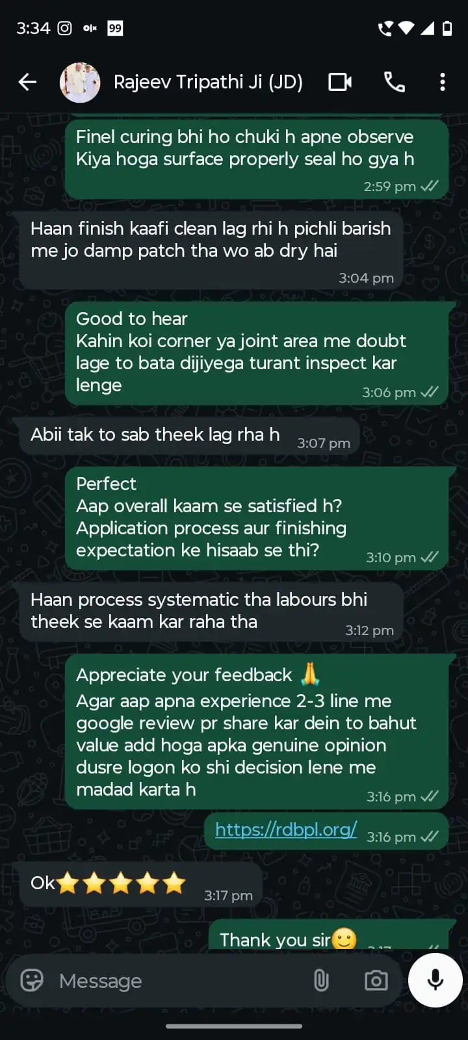Open Rajeev Tripathi's profile picture

point(80,82)
